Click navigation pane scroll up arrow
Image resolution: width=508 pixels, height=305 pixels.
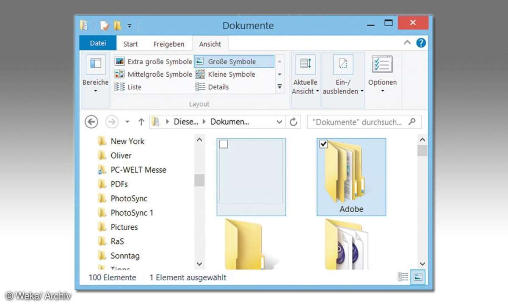pos(199,139)
